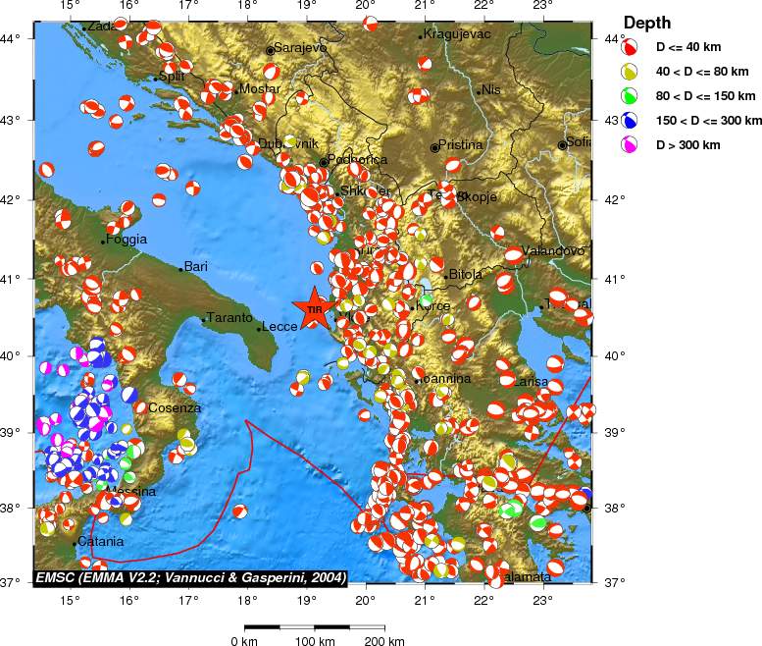Click the 'D > 300 km' legend label
Image resolution: width=762 pixels, height=646 pixels.
(687, 144)
